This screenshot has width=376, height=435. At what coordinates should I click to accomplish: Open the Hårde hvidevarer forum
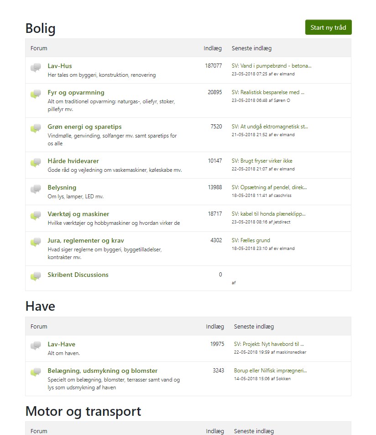pyautogui.click(x=73, y=161)
